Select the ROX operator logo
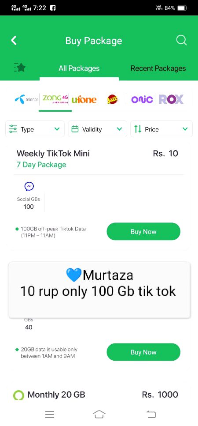198x426 pixels. click(x=171, y=99)
